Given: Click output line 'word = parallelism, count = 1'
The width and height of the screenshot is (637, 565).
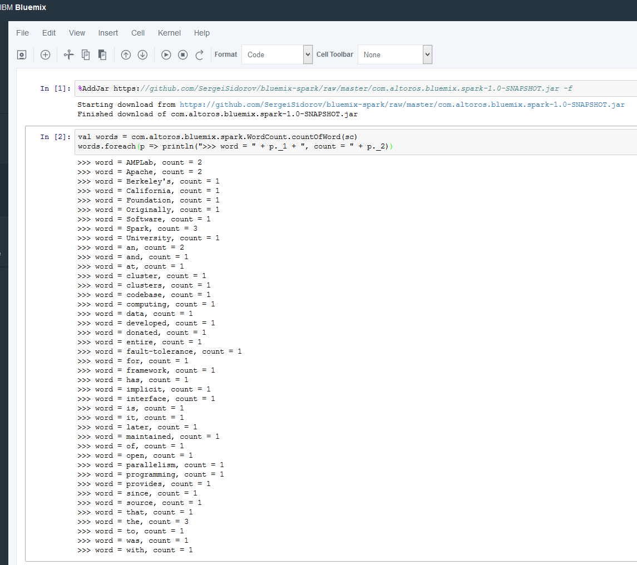Looking at the screenshot, I should point(151,465).
